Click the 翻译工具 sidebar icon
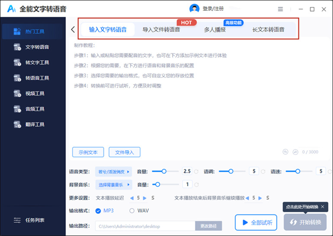The width and height of the screenshot is (333, 236). coord(17,124)
